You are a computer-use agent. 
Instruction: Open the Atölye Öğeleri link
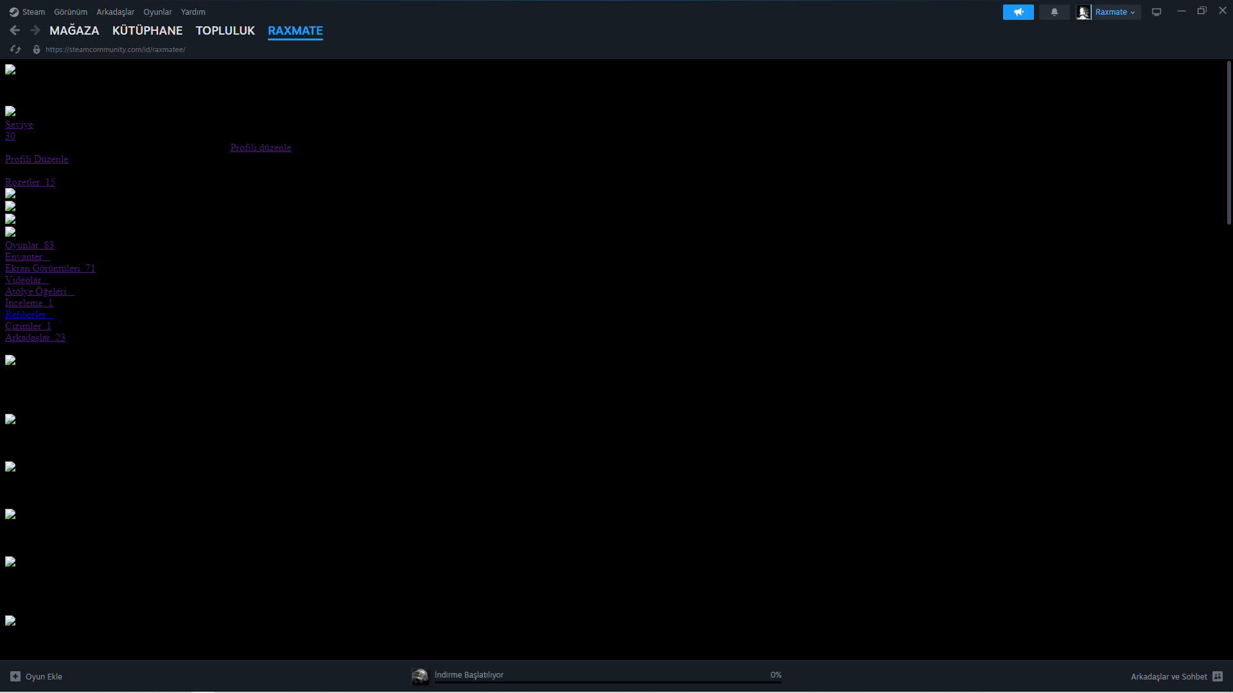click(x=40, y=291)
